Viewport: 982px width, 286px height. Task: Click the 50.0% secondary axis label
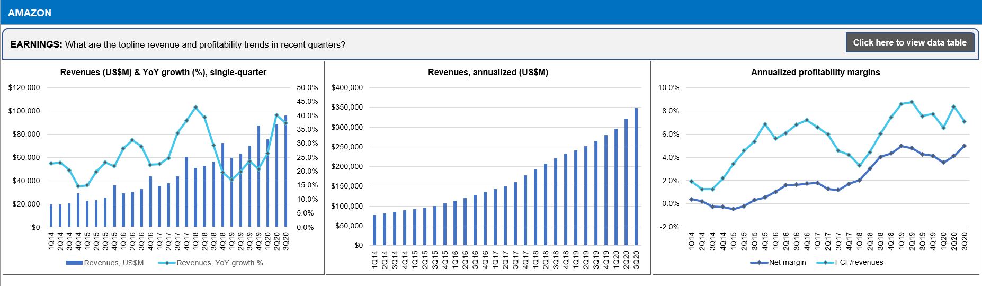click(x=307, y=87)
